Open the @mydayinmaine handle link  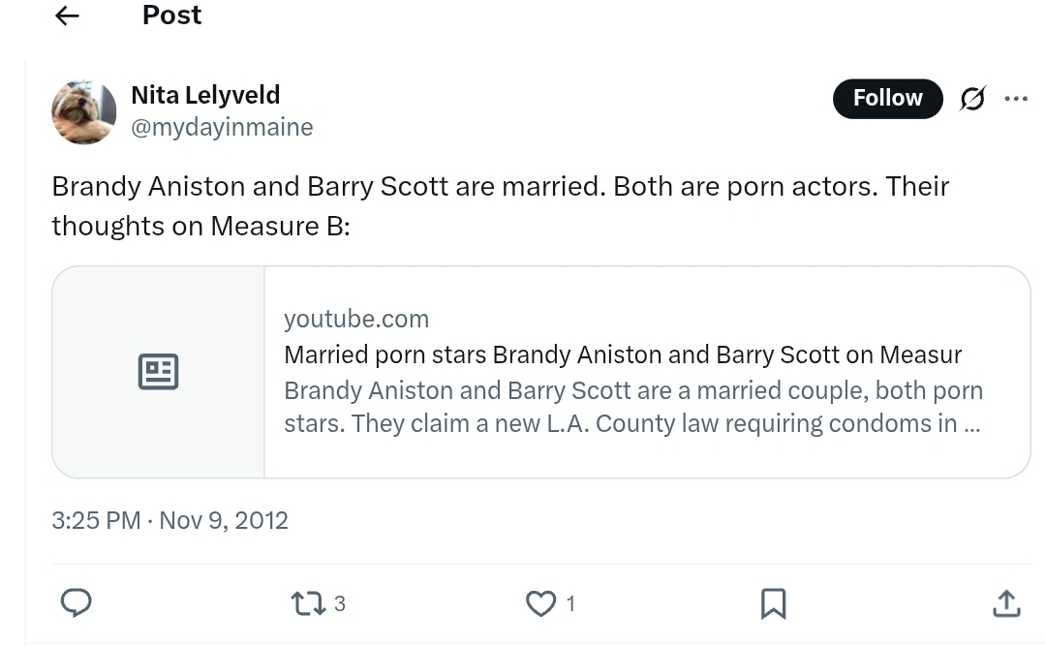point(222,127)
